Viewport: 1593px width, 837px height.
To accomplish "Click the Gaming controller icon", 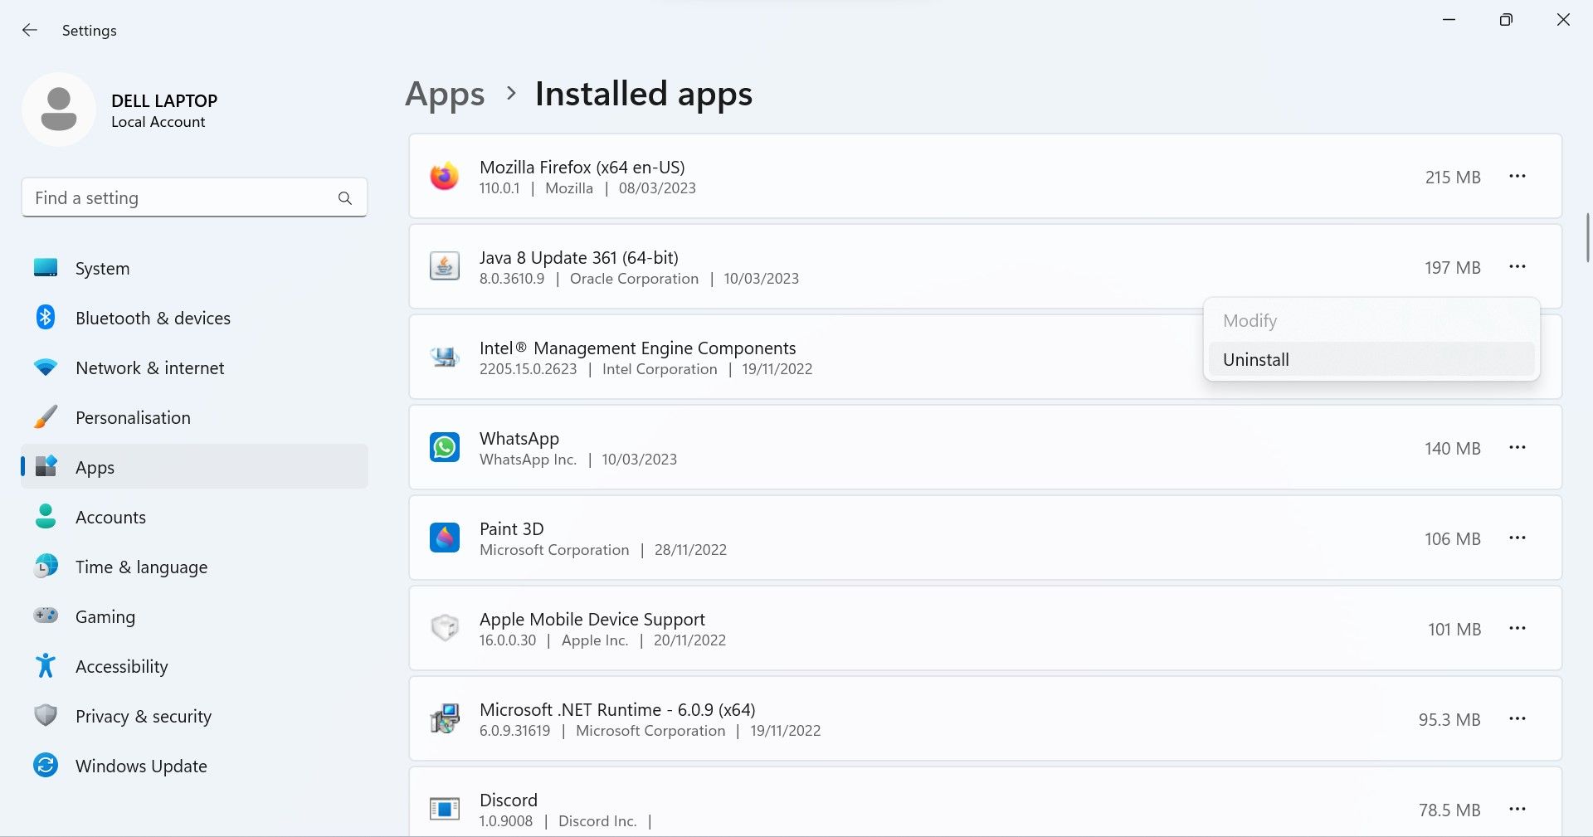I will (46, 616).
